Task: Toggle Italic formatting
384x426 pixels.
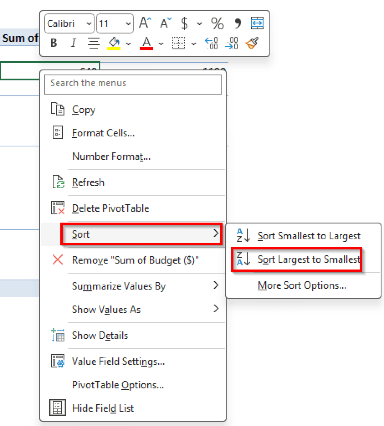Action: [73, 43]
